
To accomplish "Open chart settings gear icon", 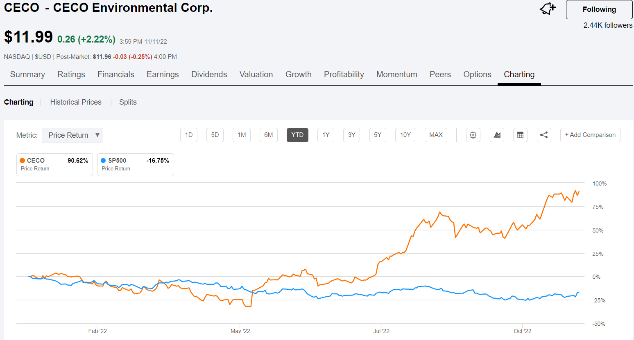I will pyautogui.click(x=473, y=135).
